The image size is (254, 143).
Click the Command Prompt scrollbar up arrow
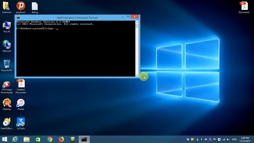pos(137,22)
